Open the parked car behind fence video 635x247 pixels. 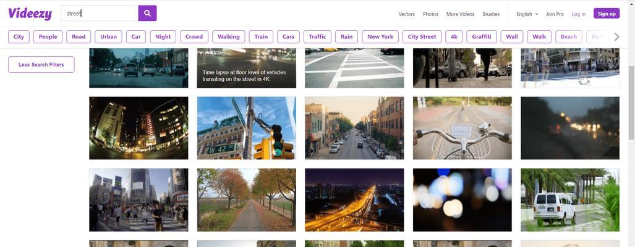tap(462, 68)
